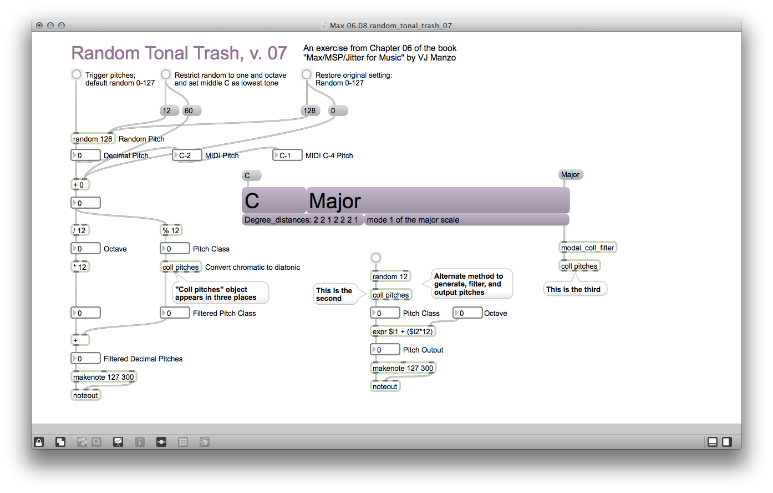Viewport: 773px width, 493px height.
Task: Click the Restore original setting bang
Action: coord(307,74)
